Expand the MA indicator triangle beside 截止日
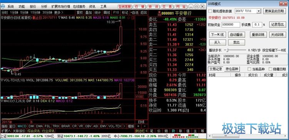This screenshot has height=140, width=289. (x=59, y=18)
